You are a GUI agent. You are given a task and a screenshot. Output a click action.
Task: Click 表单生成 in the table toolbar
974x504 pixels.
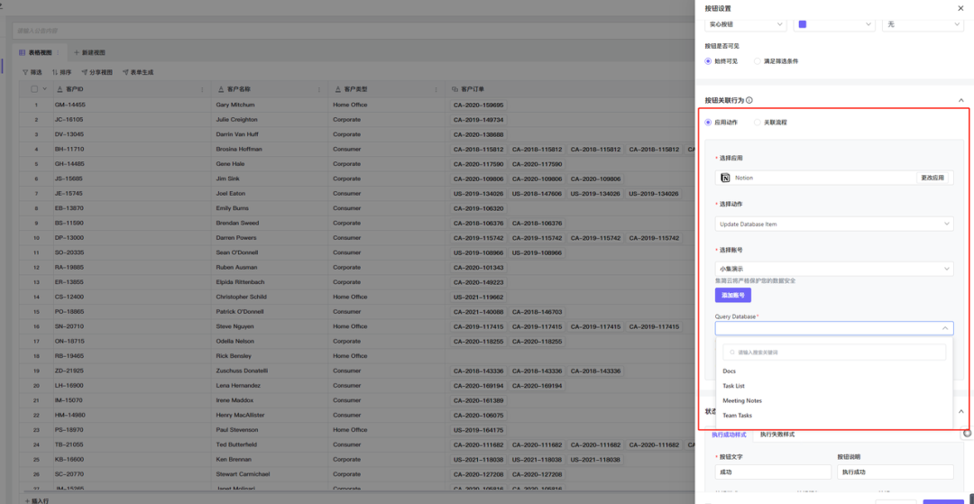[138, 72]
